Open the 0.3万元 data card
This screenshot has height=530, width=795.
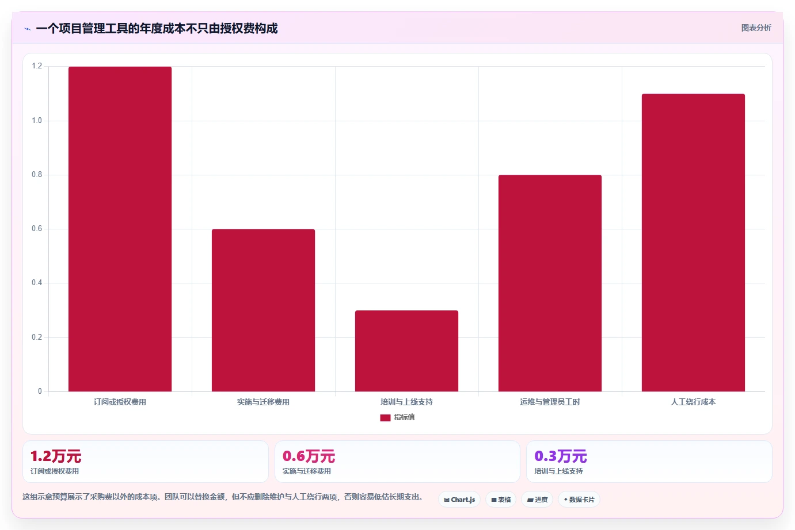tap(649, 462)
